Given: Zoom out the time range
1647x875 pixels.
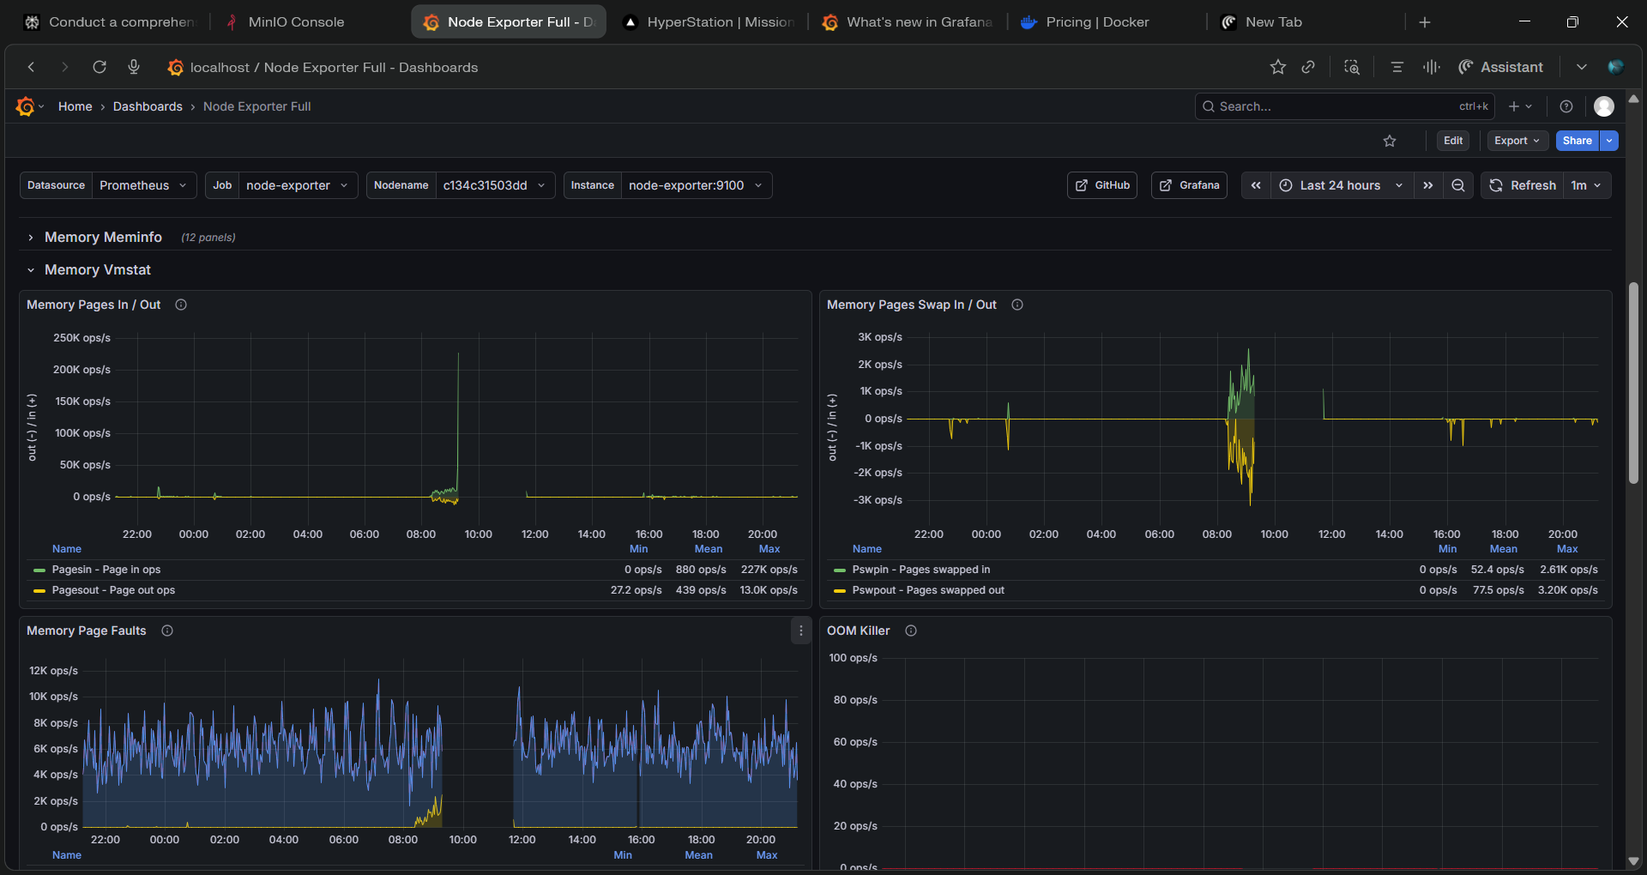Looking at the screenshot, I should (x=1458, y=185).
